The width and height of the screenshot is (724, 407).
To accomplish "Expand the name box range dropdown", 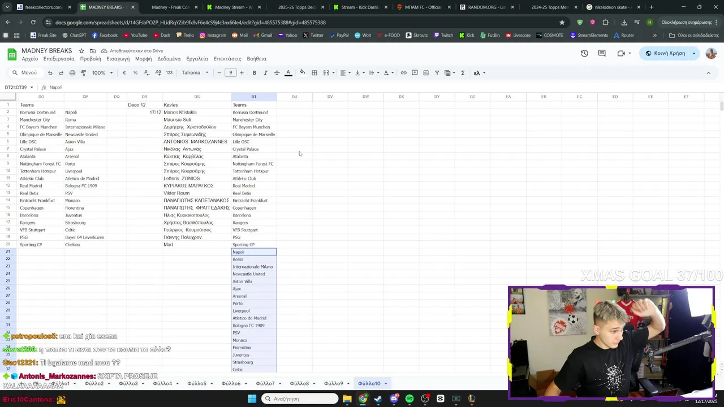I will [x=32, y=88].
